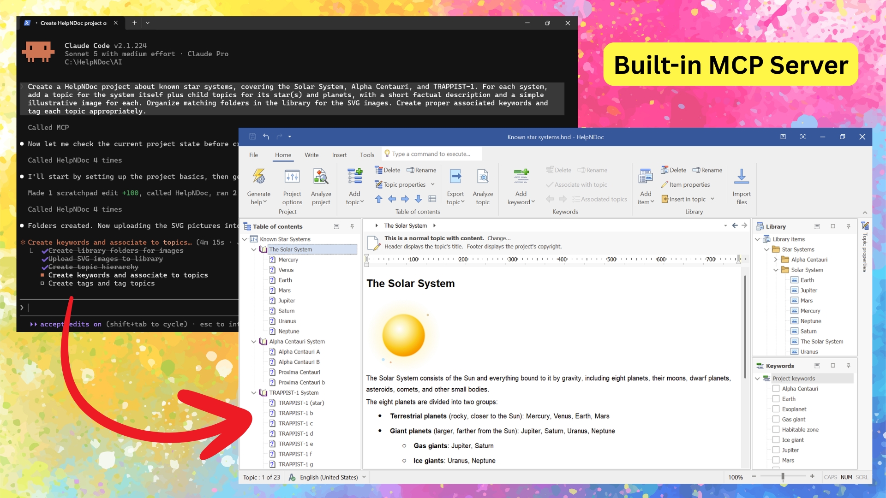Switch to the Home ribbon tab
Image resolution: width=886 pixels, height=498 pixels.
pos(283,155)
